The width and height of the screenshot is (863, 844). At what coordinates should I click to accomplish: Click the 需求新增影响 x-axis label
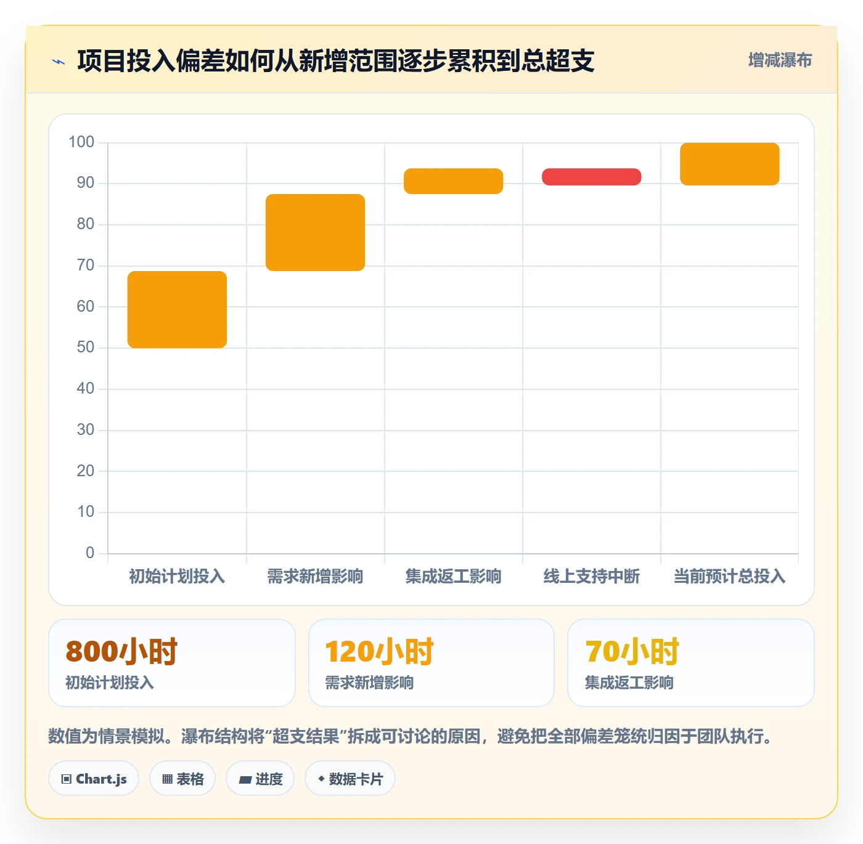coord(315,577)
